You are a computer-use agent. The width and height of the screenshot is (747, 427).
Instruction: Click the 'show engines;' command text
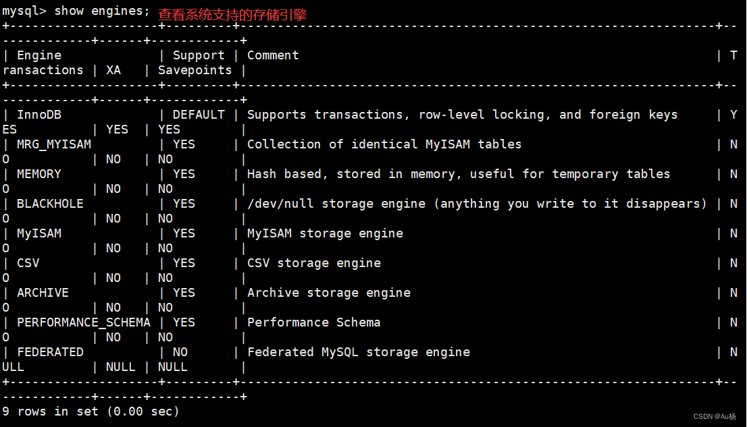click(101, 11)
